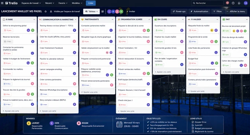Toggle due date on Réunion de lancement projet
This screenshot has height=135, width=250.
226,31
